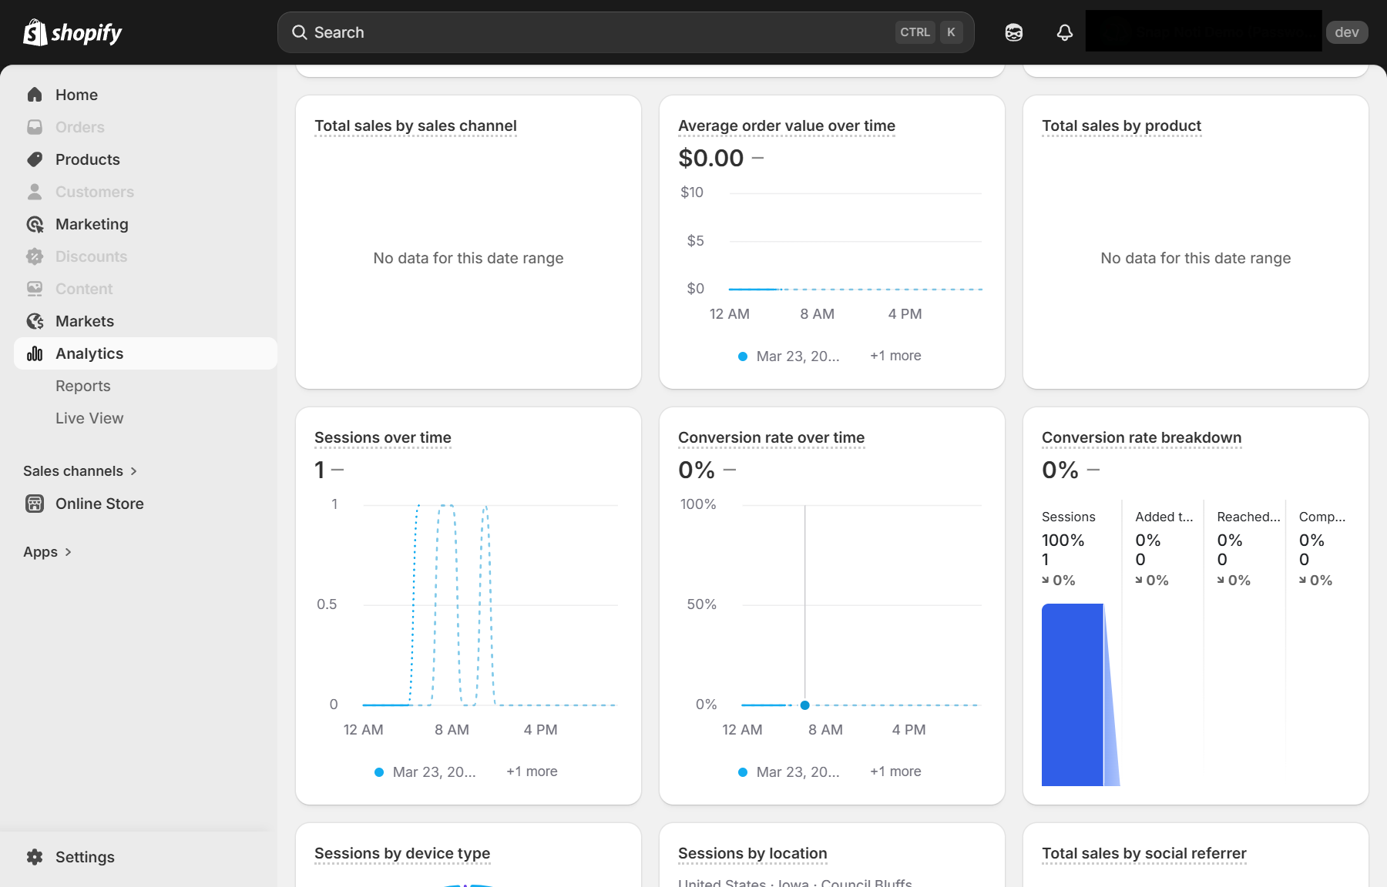This screenshot has width=1387, height=887.
Task: Open the Marketing section
Action: [x=92, y=224]
